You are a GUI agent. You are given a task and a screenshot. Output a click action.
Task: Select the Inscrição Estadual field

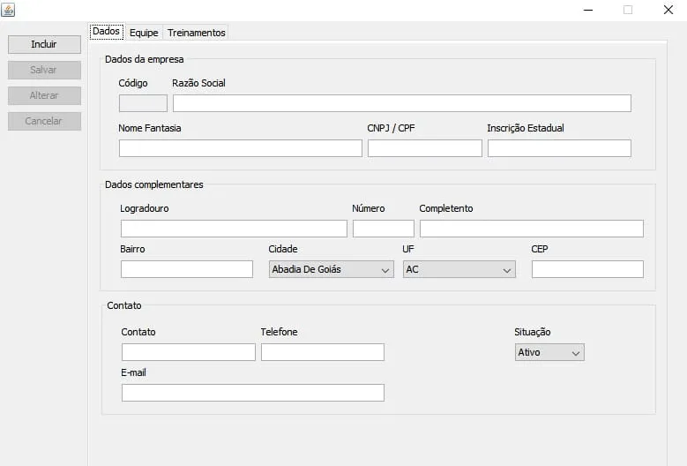(x=558, y=148)
